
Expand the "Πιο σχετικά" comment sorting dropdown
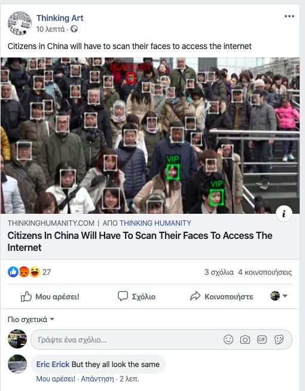(31, 319)
